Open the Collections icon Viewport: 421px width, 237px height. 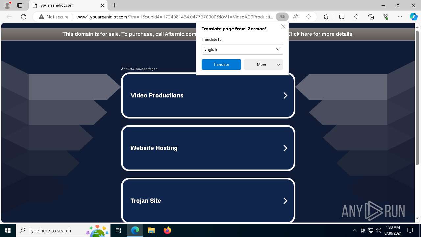click(x=371, y=17)
